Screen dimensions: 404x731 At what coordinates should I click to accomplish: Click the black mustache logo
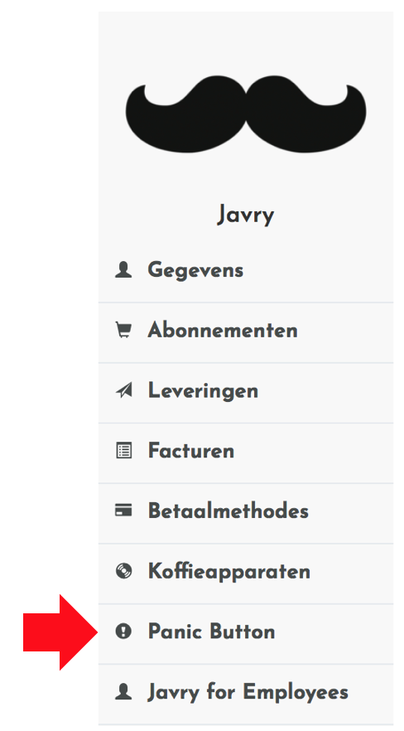point(246,114)
